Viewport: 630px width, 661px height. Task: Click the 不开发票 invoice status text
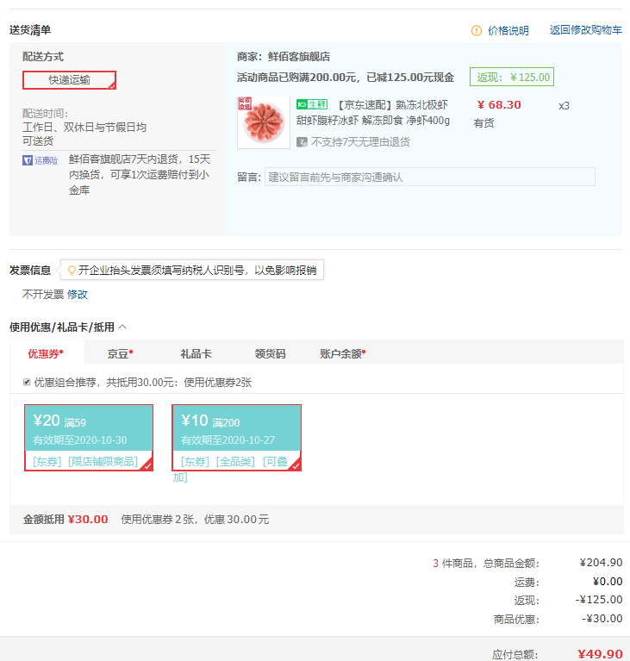click(x=43, y=294)
